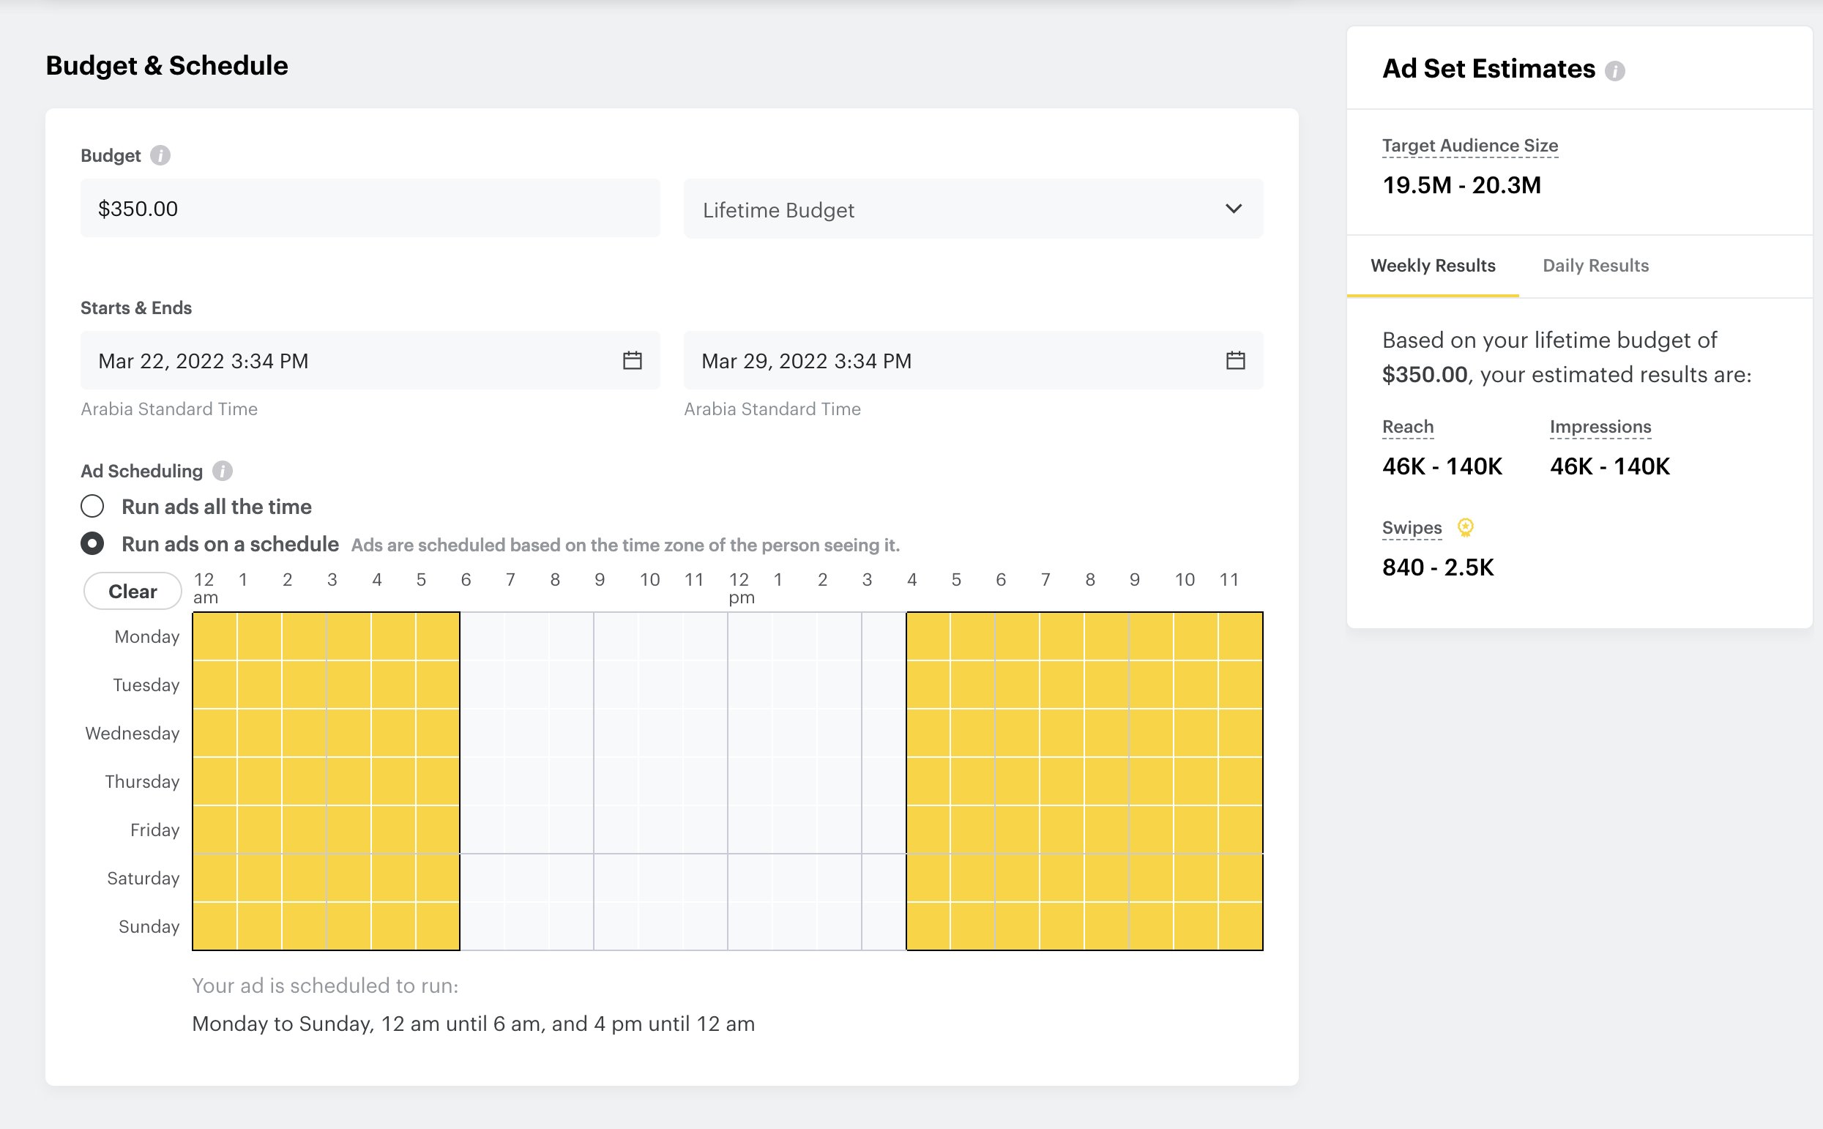This screenshot has width=1823, height=1129.
Task: Toggle Sunday 3 pm schedule cell
Action: coord(884,926)
